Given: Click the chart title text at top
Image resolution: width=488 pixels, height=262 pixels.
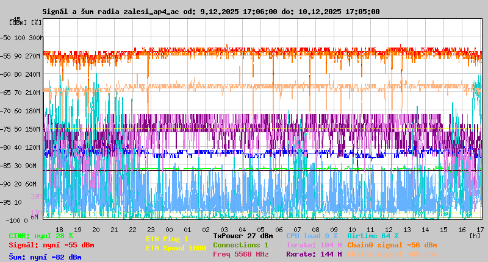Looking at the screenshot, I should [210, 12].
